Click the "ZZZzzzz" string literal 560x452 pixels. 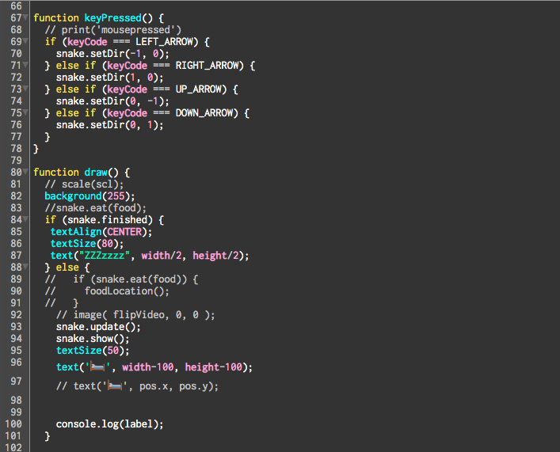coord(105,255)
